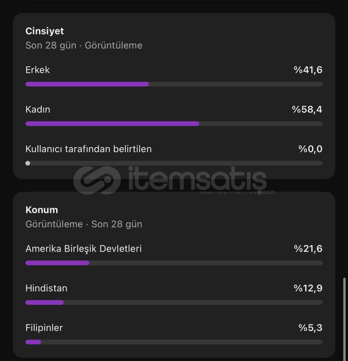The width and height of the screenshot is (348, 361).
Task: Click the white dot on the user-specified bar
Action: click(x=28, y=163)
